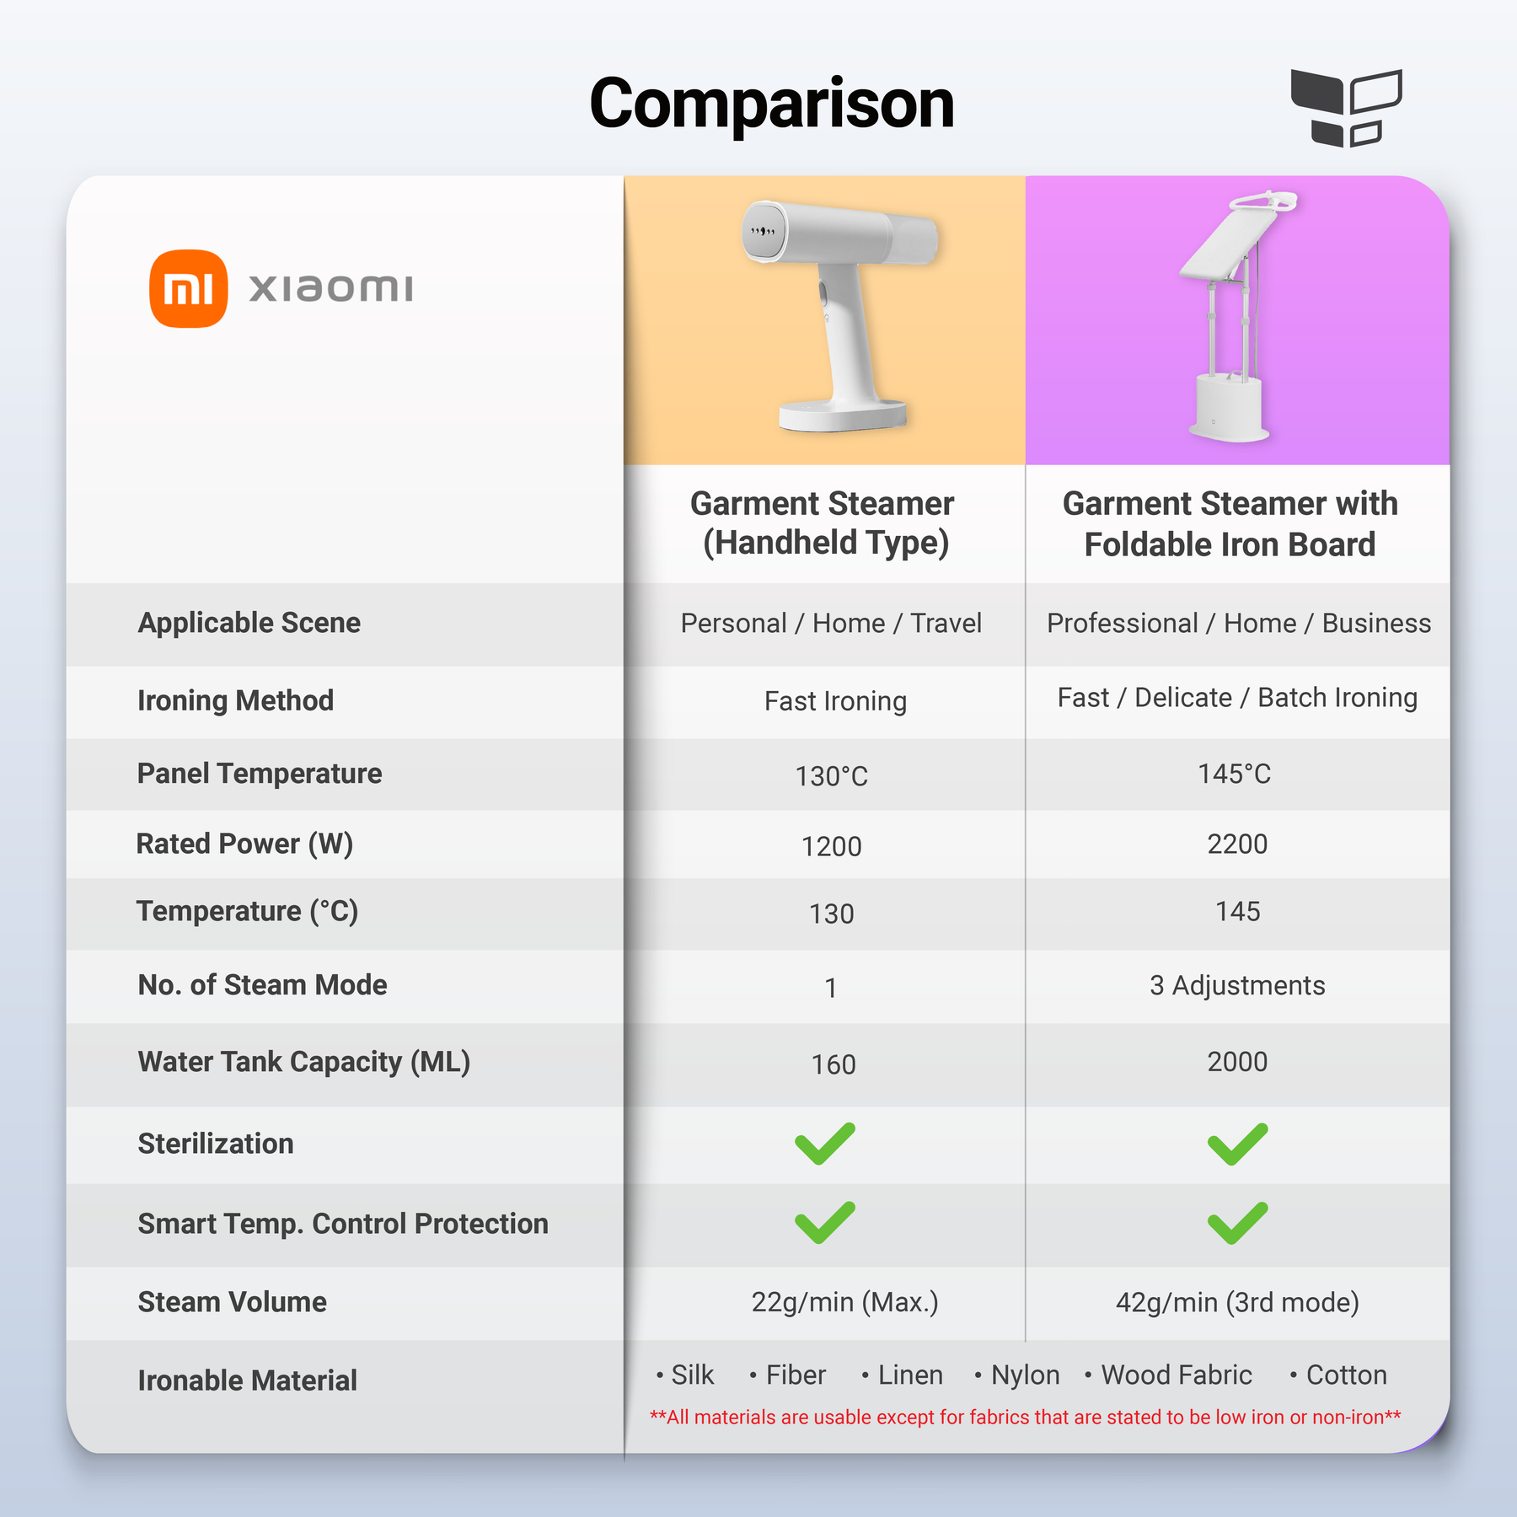1517x1517 pixels.
Task: Click the Fast / Delicate / Batch Ironing value
Action: (x=1237, y=698)
